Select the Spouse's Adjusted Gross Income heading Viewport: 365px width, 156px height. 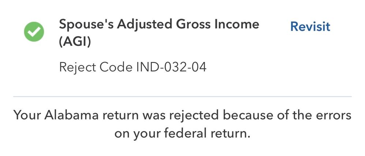click(x=159, y=24)
